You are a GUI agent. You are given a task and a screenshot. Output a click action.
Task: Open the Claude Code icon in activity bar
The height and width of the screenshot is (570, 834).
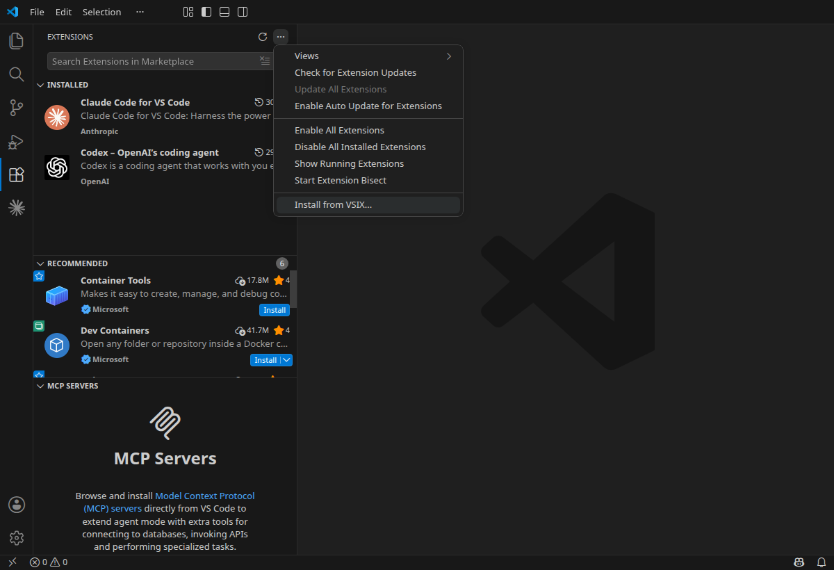(x=16, y=207)
